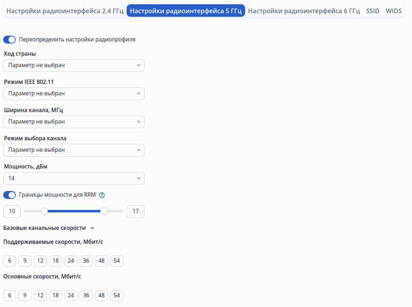Expand the Ширина канала, МГц dropdown
Viewport: 412px width, 307px height.
click(x=74, y=122)
